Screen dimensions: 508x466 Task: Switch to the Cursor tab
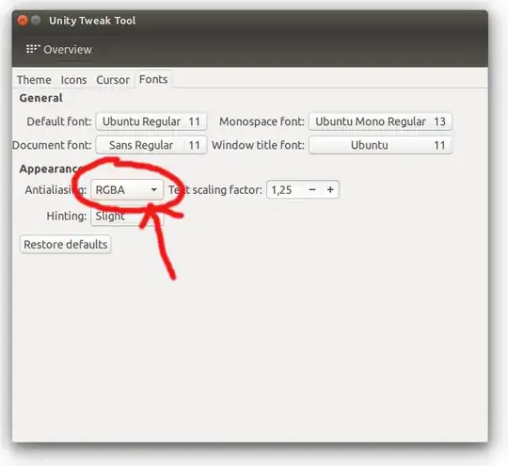(x=113, y=80)
